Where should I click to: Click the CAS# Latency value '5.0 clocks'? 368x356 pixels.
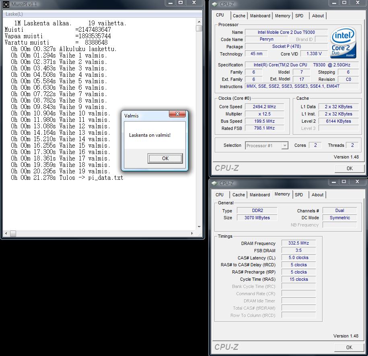pos(298,258)
